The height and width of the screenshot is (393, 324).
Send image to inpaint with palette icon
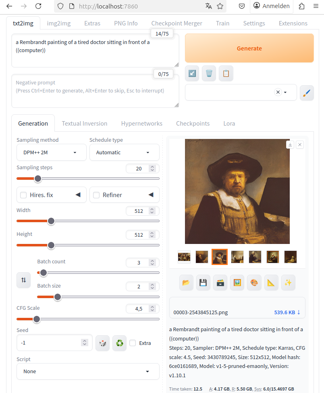254,283
